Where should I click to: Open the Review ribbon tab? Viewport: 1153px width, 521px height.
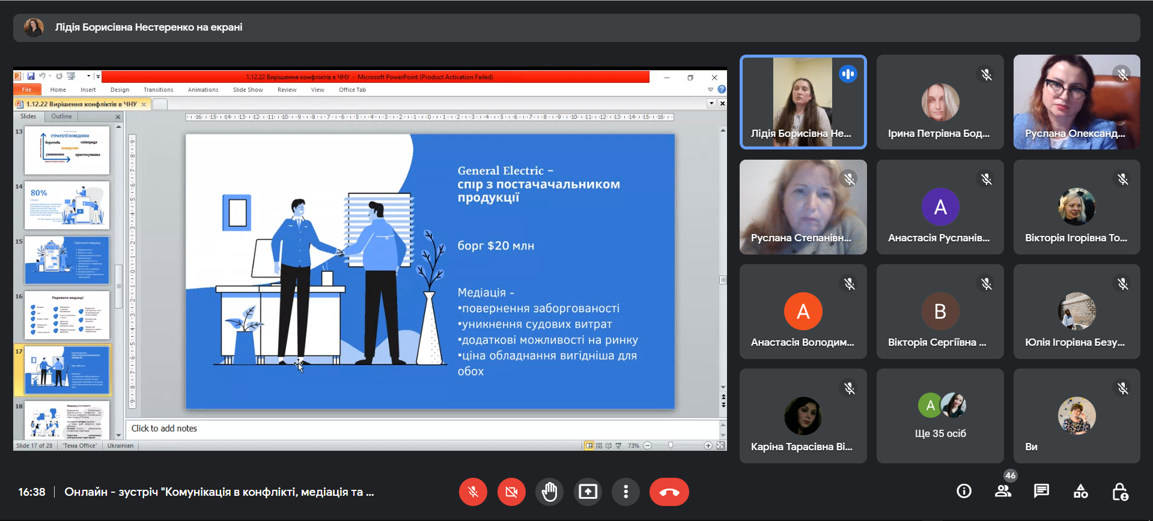(x=287, y=89)
